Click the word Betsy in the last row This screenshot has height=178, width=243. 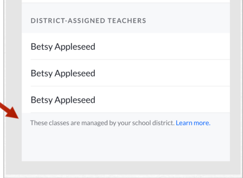[x=42, y=100]
